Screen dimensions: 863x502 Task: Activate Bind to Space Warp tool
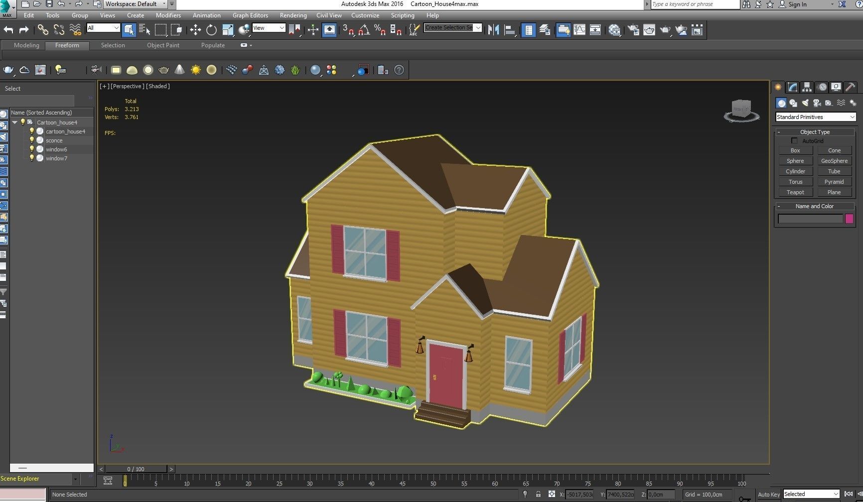point(75,30)
